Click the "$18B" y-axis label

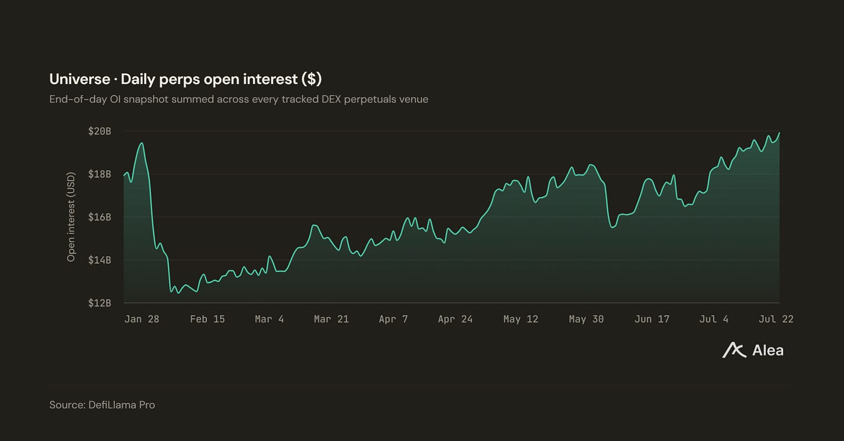tap(100, 174)
